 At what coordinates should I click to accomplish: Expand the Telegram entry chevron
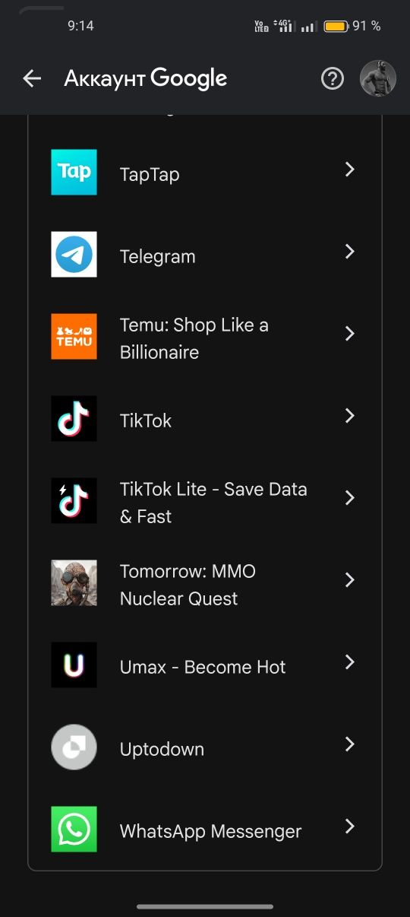350,252
